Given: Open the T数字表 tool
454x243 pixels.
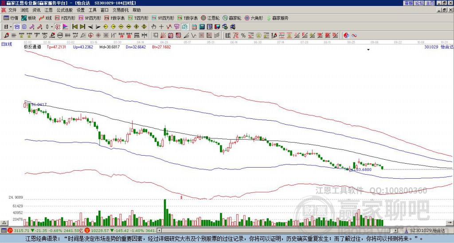Looking at the screenshot, I should pyautogui.click(x=188, y=18).
